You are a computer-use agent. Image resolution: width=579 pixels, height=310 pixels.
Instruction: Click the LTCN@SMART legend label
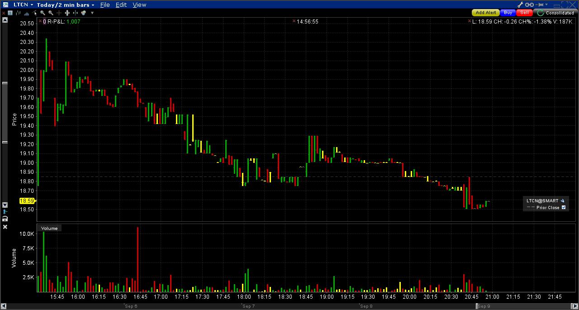click(x=542, y=200)
